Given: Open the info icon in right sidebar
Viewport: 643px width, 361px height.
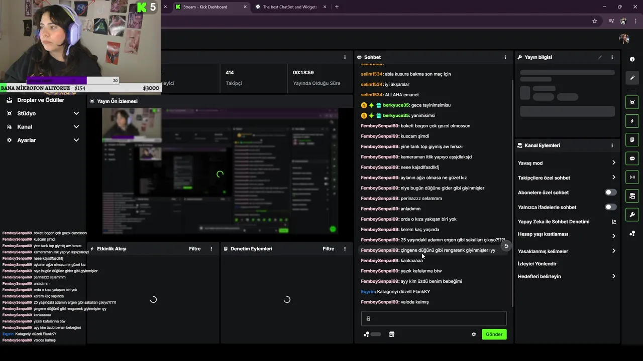Looking at the screenshot, I should point(632,59).
